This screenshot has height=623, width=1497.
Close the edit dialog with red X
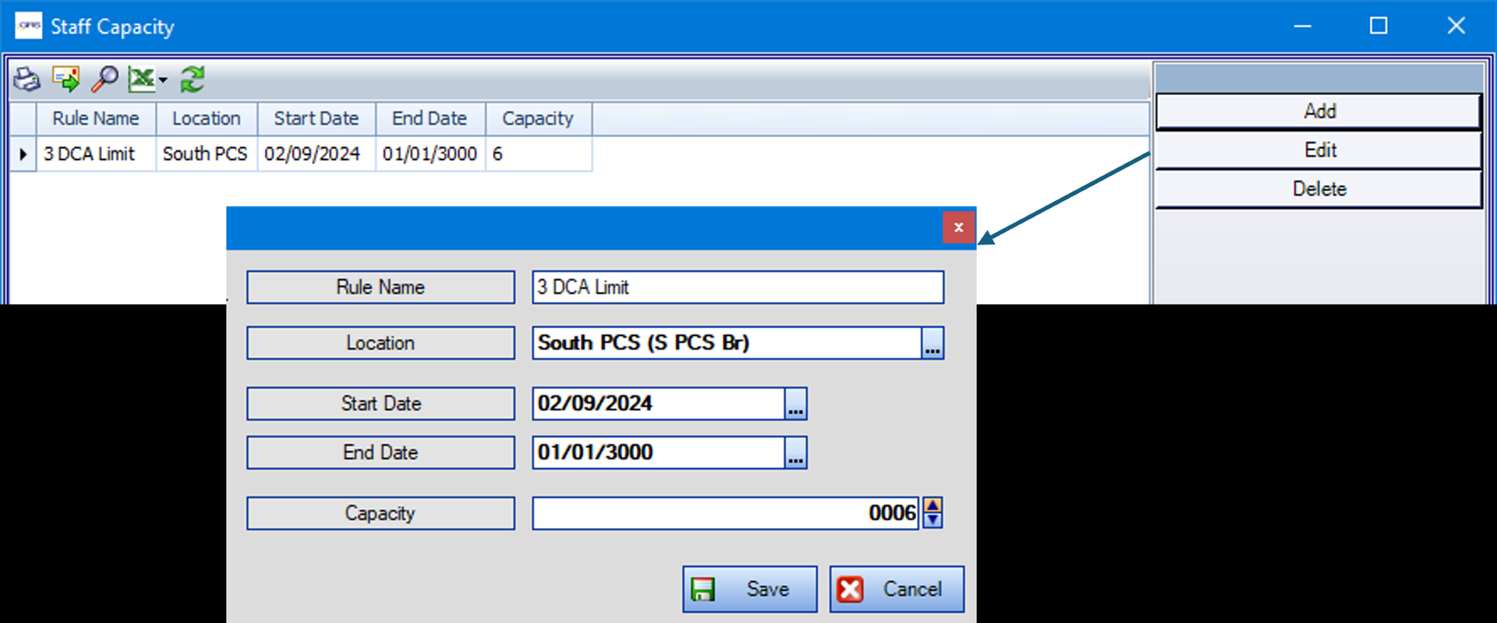click(x=958, y=227)
